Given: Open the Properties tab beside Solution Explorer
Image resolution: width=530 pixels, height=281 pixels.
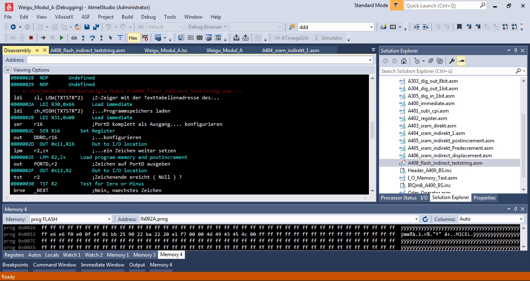Looking at the screenshot, I should [484, 198].
